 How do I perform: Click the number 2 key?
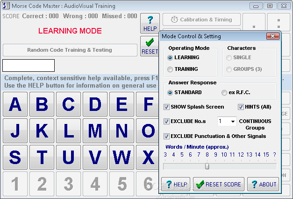coord(42,184)
